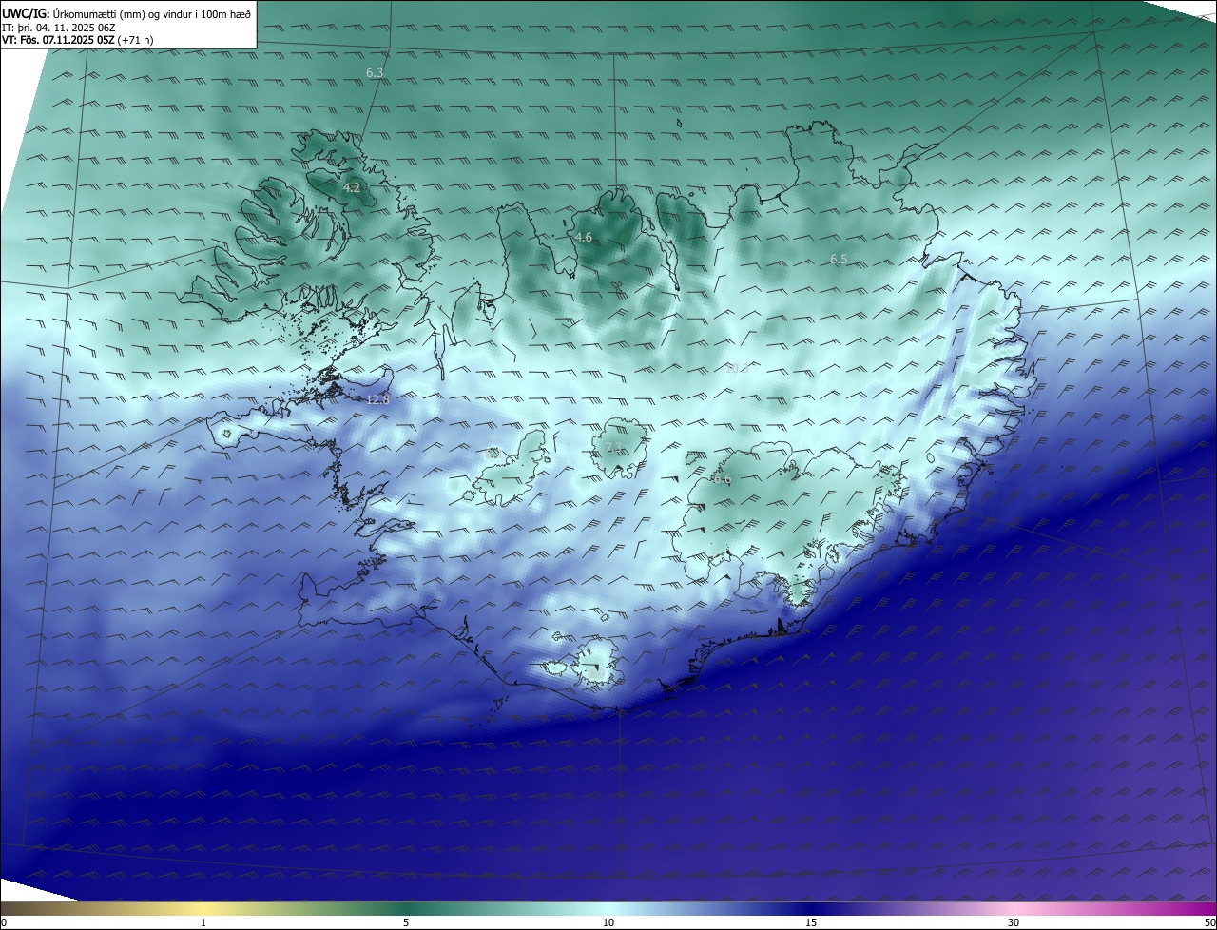Viewport: 1217px width, 930px height.
Task: Click the 12.8 value label in west Iceland
Action: [x=377, y=400]
